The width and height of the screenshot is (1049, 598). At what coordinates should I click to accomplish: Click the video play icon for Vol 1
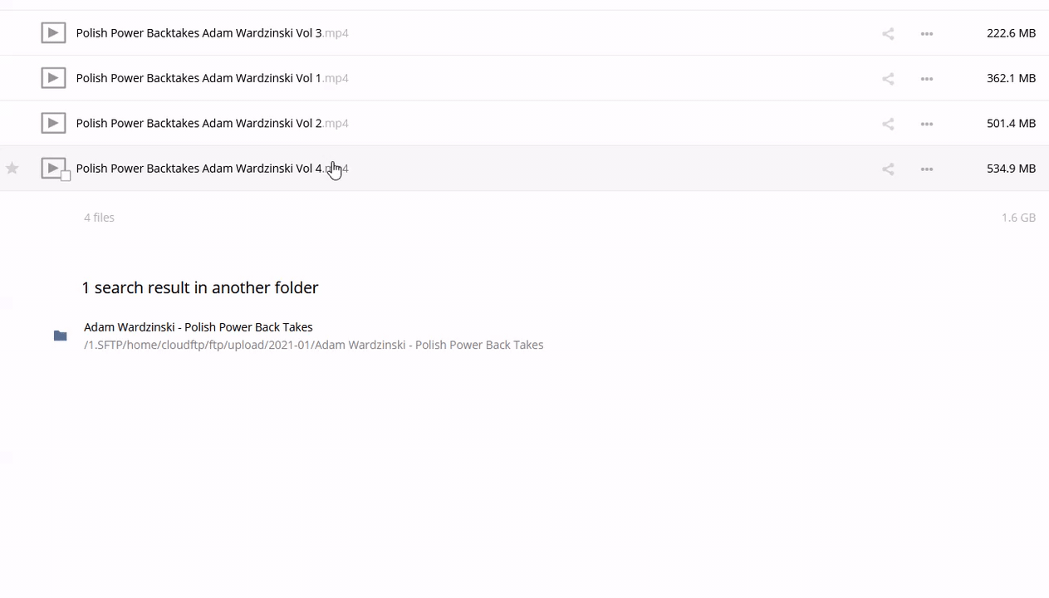(x=53, y=78)
